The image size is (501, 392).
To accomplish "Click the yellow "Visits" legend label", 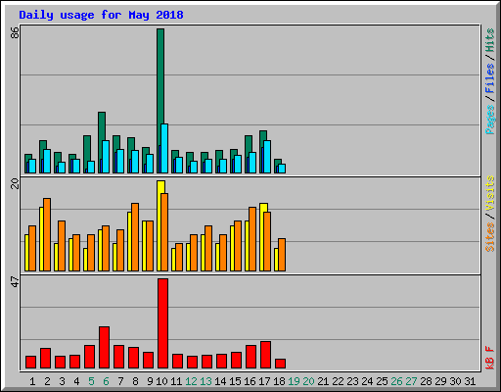I will [490, 193].
